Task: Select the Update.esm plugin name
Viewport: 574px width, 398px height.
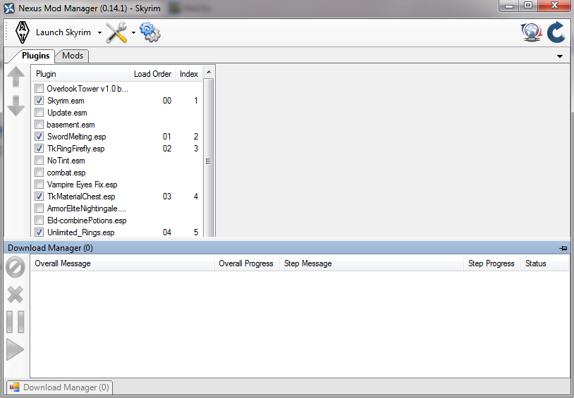Action: [67, 113]
